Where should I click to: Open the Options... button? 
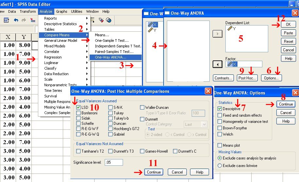[x=271, y=78]
